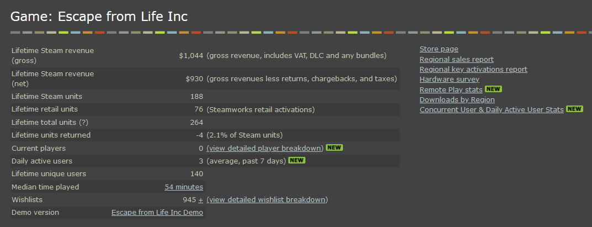This screenshot has width=592, height=227.
Task: Select the Lifetime units returned value -4
Action: (200, 135)
